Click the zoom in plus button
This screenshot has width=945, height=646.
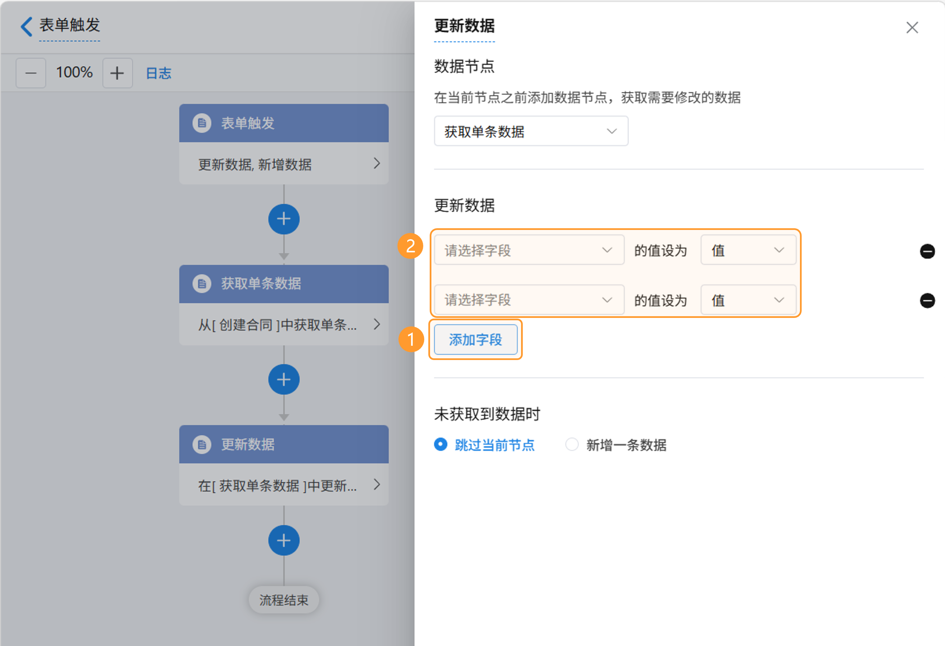click(117, 73)
